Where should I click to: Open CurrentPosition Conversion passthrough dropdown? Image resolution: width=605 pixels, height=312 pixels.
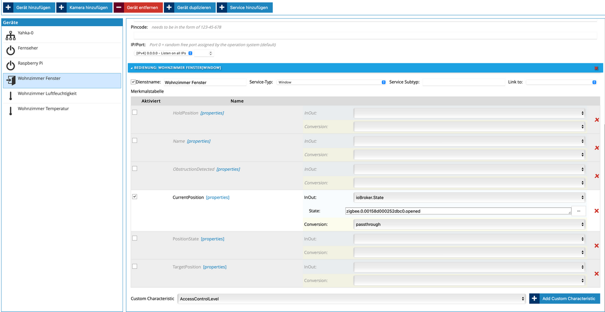point(469,224)
